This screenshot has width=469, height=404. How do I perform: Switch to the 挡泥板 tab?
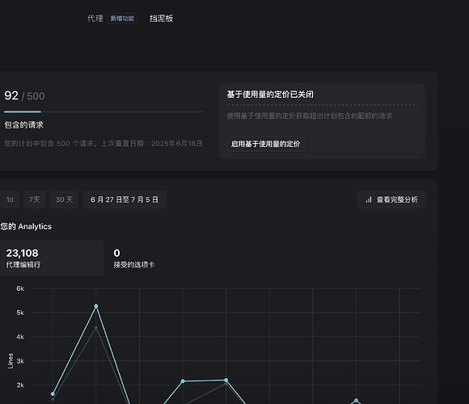click(x=161, y=19)
